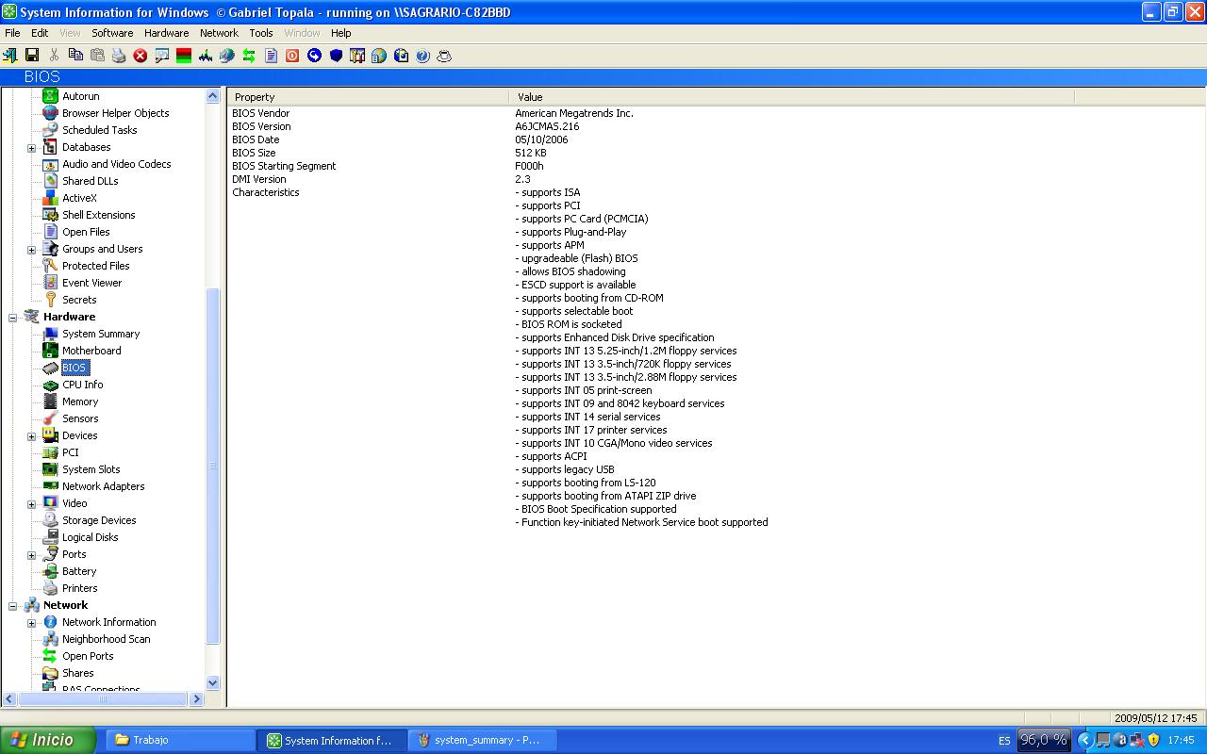Viewport: 1207px width, 754px height.
Task: Click the American Megatrends Inc. value
Action: click(x=574, y=113)
